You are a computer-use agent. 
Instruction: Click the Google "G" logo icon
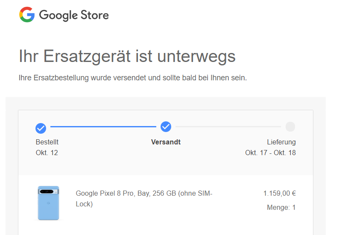[26, 15]
